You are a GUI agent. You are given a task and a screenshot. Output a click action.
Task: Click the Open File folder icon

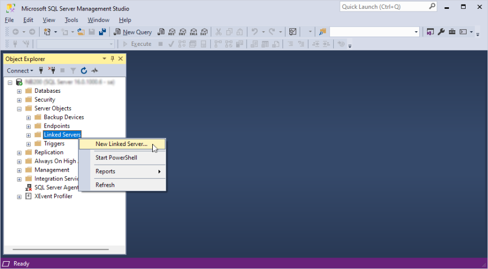(x=81, y=32)
